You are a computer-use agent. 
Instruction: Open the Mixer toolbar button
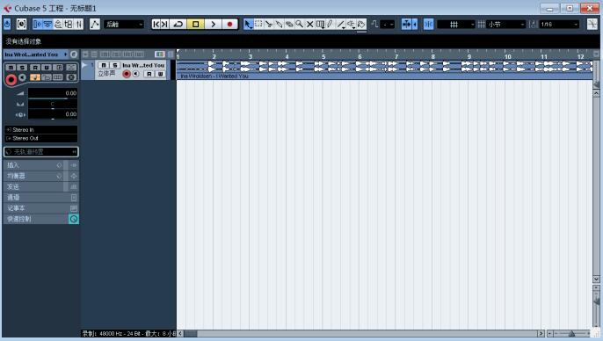point(79,25)
